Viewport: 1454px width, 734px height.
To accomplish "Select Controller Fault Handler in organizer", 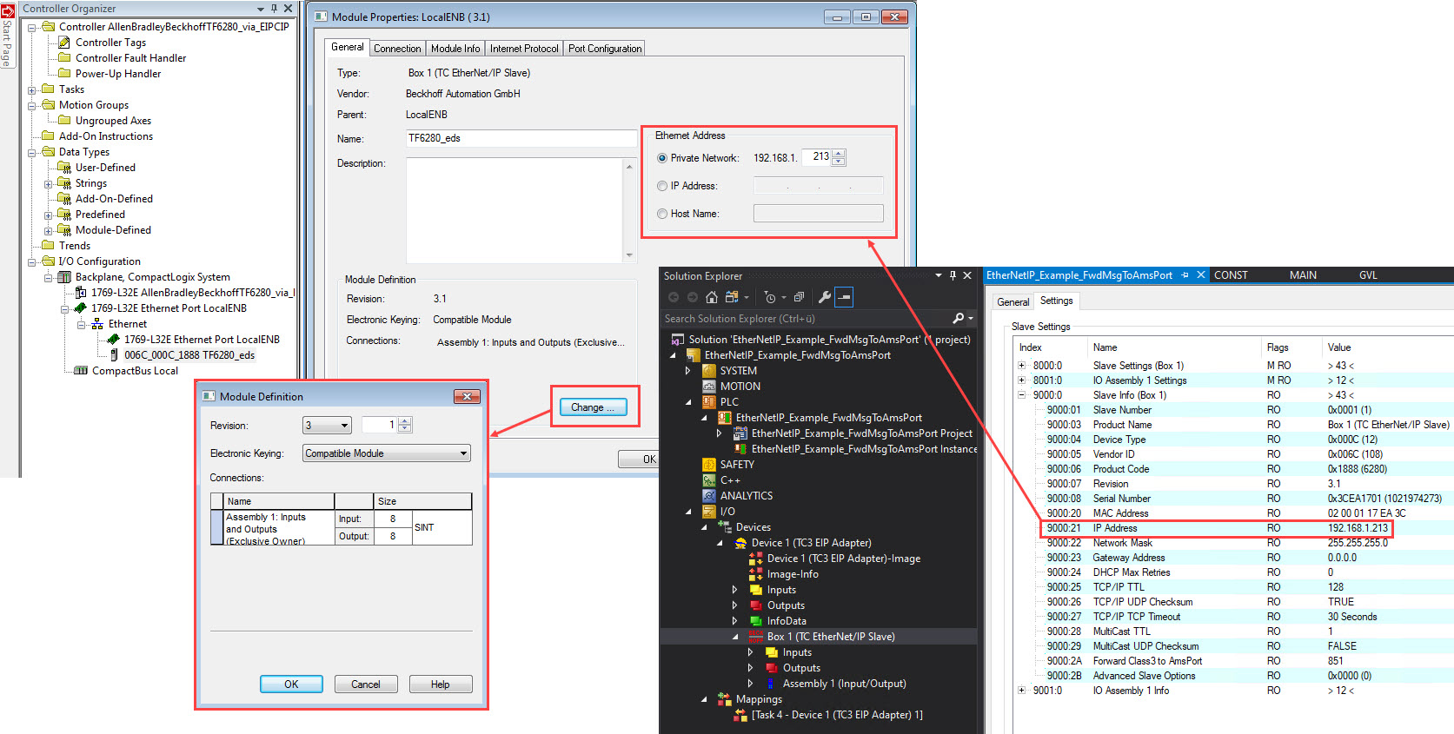I will coord(130,58).
